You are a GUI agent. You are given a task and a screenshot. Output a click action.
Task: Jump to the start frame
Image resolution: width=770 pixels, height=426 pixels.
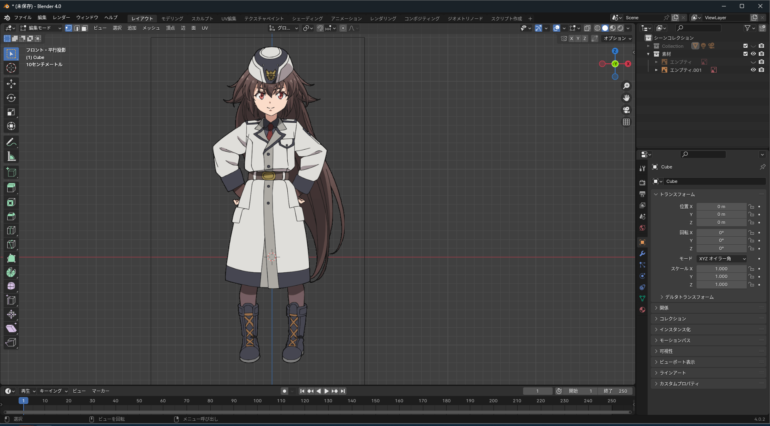302,391
